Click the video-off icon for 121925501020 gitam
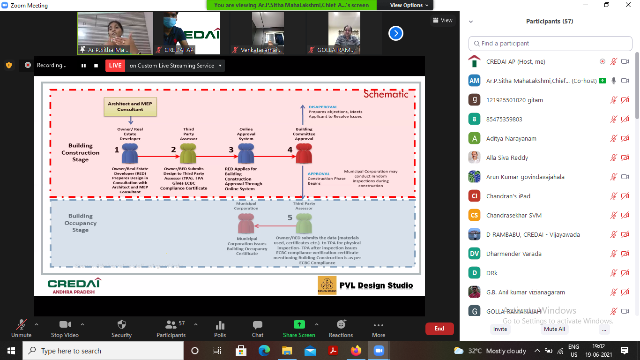The height and width of the screenshot is (360, 640). (x=625, y=100)
